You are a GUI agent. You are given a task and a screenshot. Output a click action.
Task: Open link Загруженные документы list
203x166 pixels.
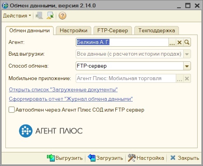click(x=63, y=90)
